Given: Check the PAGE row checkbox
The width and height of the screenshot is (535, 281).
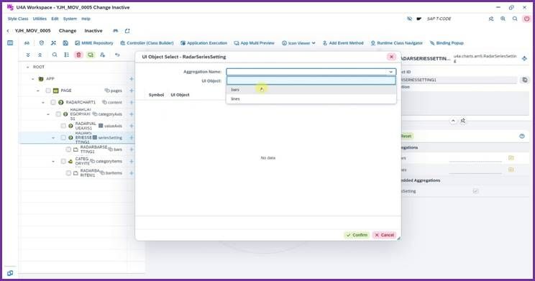Looking at the screenshot, I should coord(48,91).
